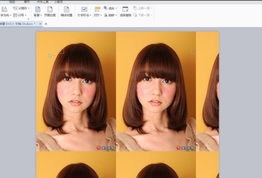Expand the send backward (下移一层) dropdown arrow
This screenshot has height=178, width=262.
click(x=152, y=15)
